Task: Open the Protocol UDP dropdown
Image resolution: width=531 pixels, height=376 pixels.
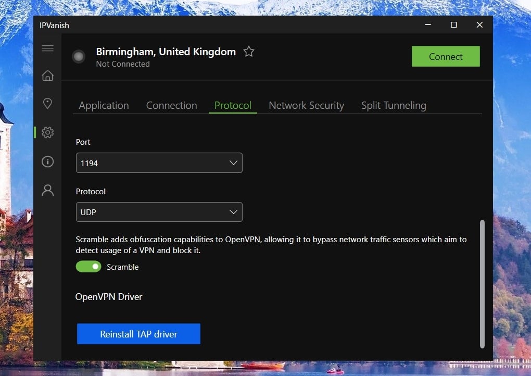Action: [x=159, y=212]
